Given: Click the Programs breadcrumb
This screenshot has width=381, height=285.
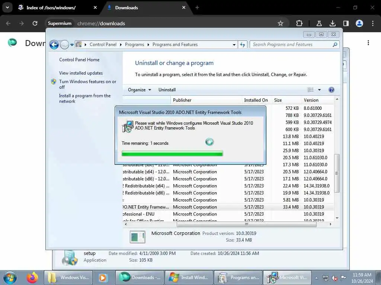Looking at the screenshot, I should click(134, 45).
